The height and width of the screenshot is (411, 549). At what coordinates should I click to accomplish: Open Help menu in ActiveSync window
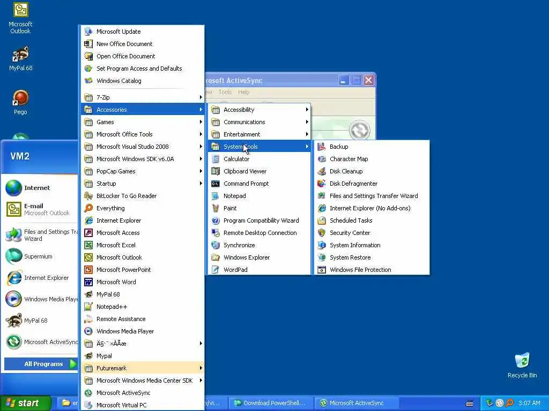(244, 92)
